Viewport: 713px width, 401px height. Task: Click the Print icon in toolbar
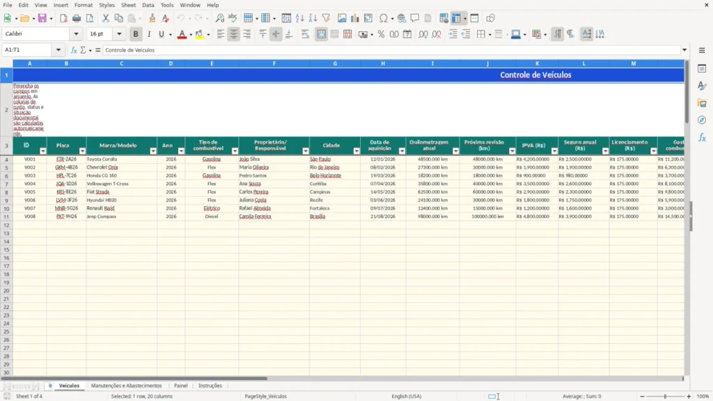click(x=77, y=18)
